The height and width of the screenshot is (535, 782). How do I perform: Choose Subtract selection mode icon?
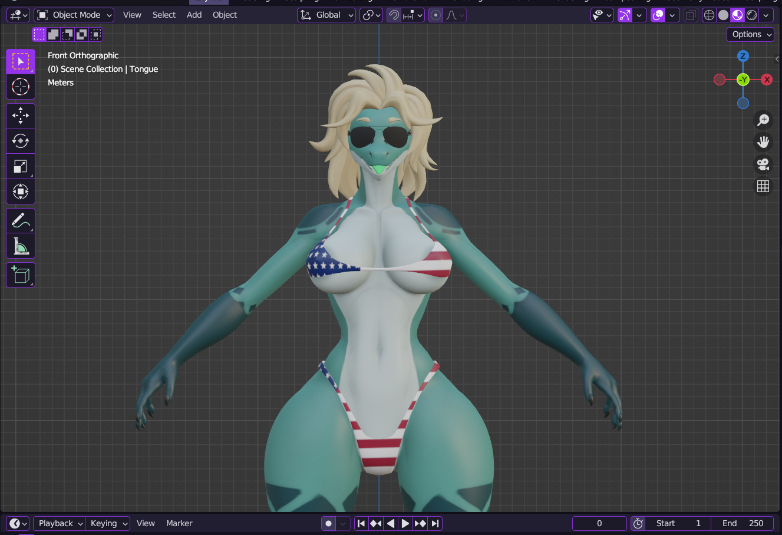67,34
